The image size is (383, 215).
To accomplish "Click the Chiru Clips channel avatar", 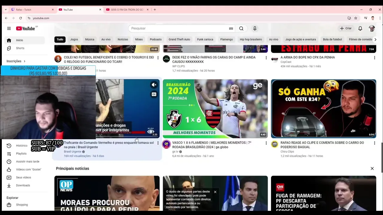I will (x=275, y=145).
